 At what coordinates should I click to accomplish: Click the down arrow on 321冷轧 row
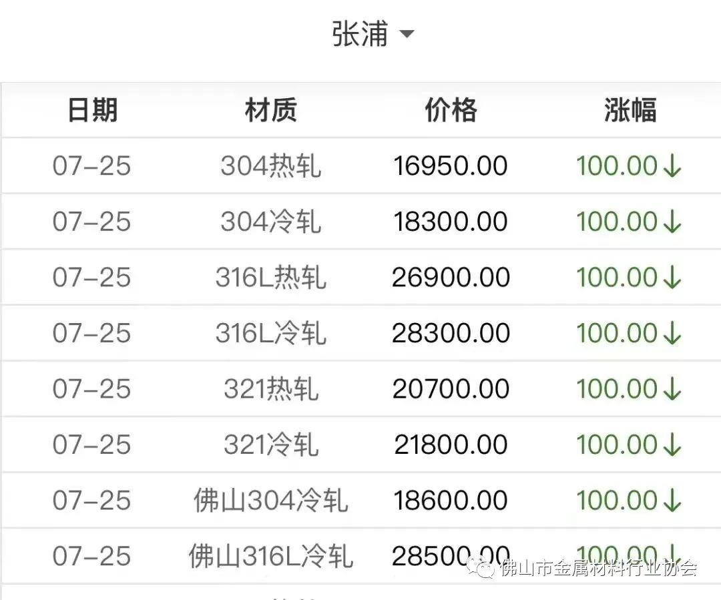pos(672,444)
